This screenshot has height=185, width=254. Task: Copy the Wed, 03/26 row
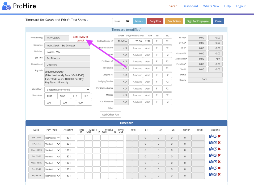[211, 162]
